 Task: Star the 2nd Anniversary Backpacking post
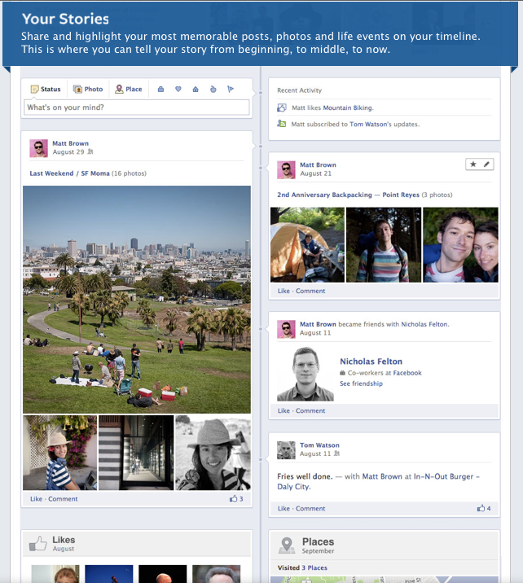click(x=472, y=164)
